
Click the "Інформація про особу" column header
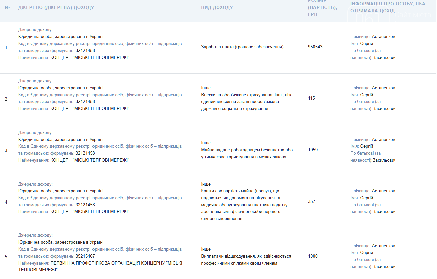(x=387, y=7)
